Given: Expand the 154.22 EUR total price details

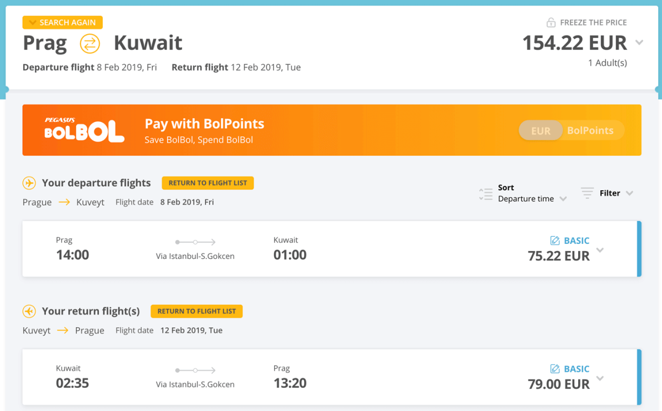Looking at the screenshot, I should pyautogui.click(x=639, y=42).
